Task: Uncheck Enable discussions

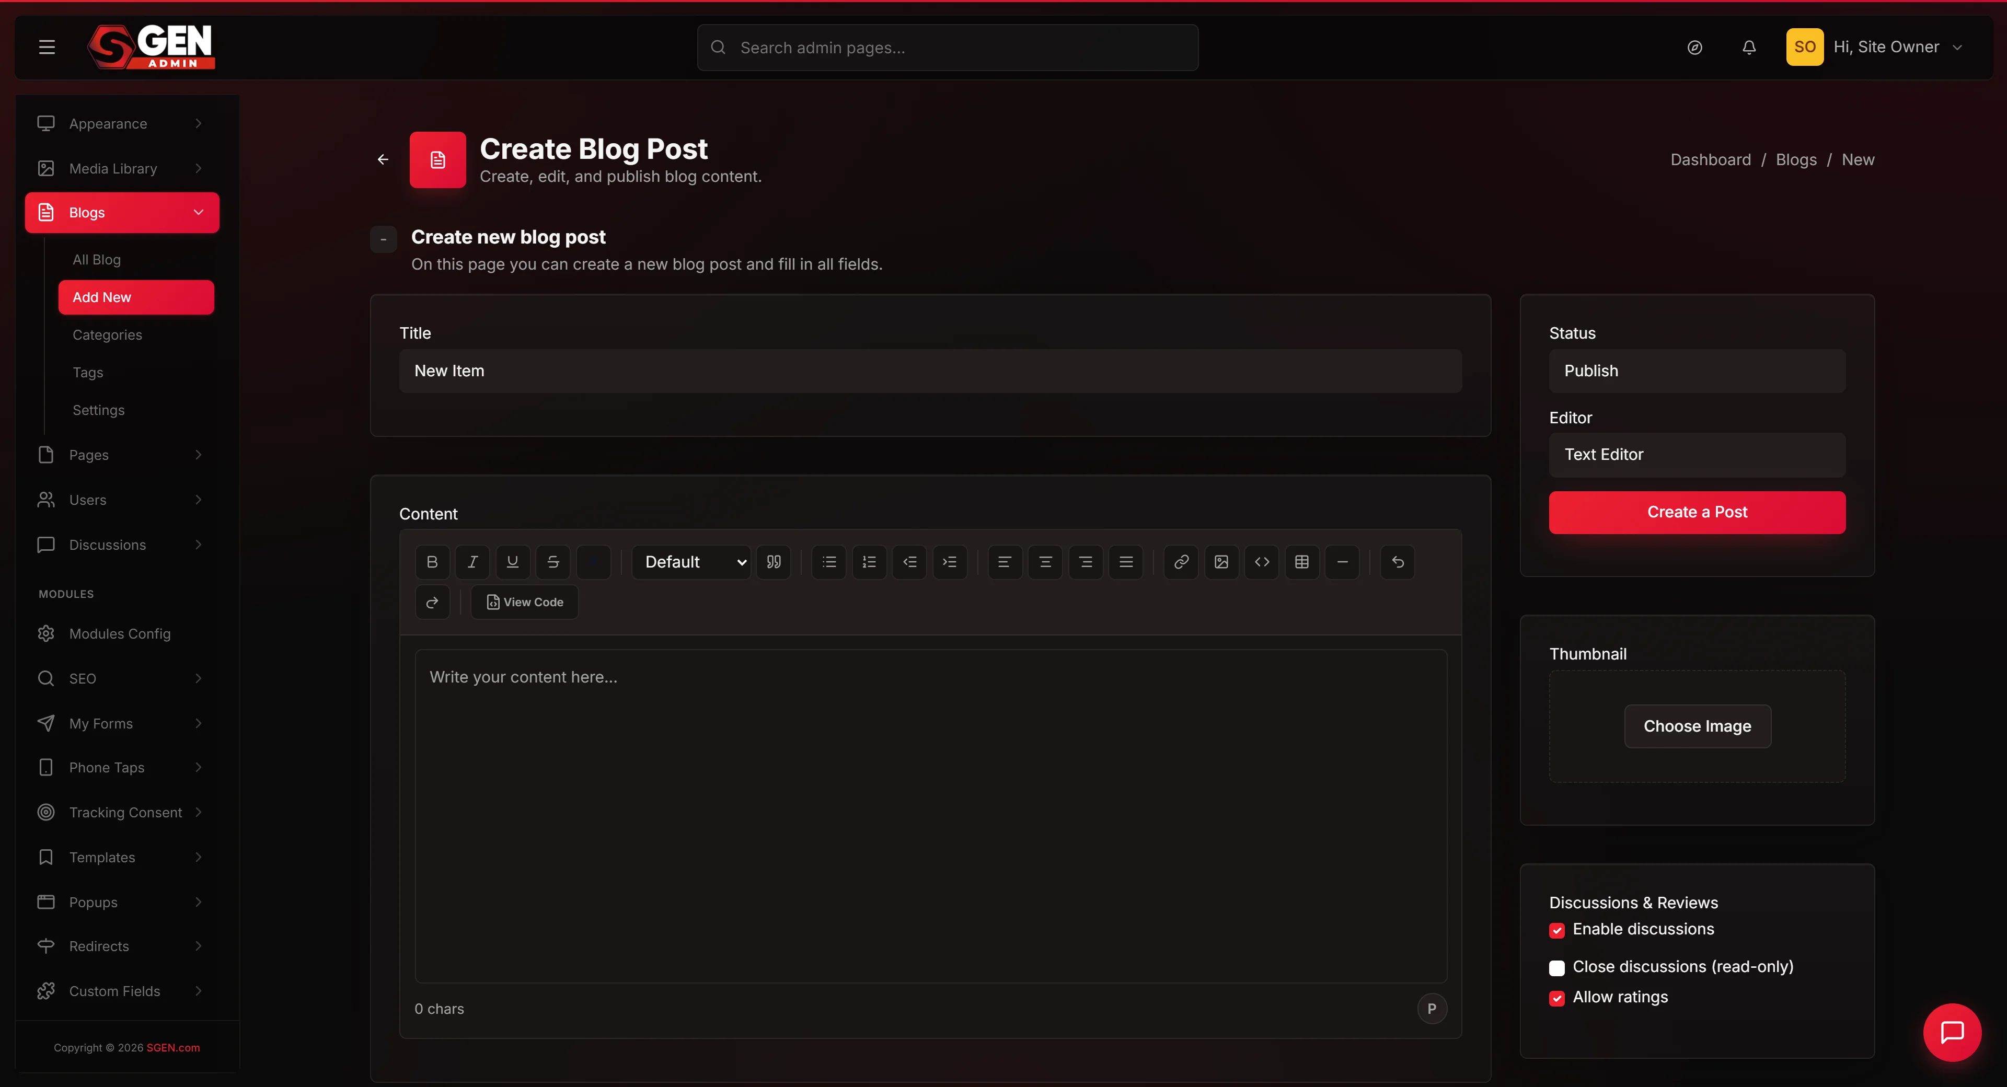Action: tap(1556, 930)
